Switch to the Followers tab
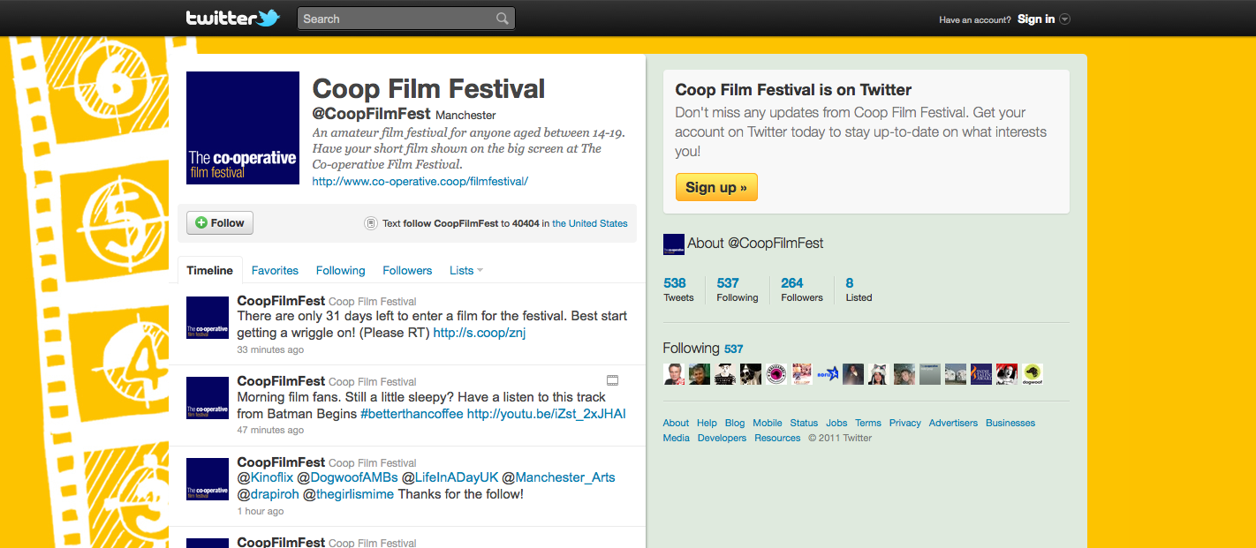The width and height of the screenshot is (1256, 548). click(x=407, y=271)
